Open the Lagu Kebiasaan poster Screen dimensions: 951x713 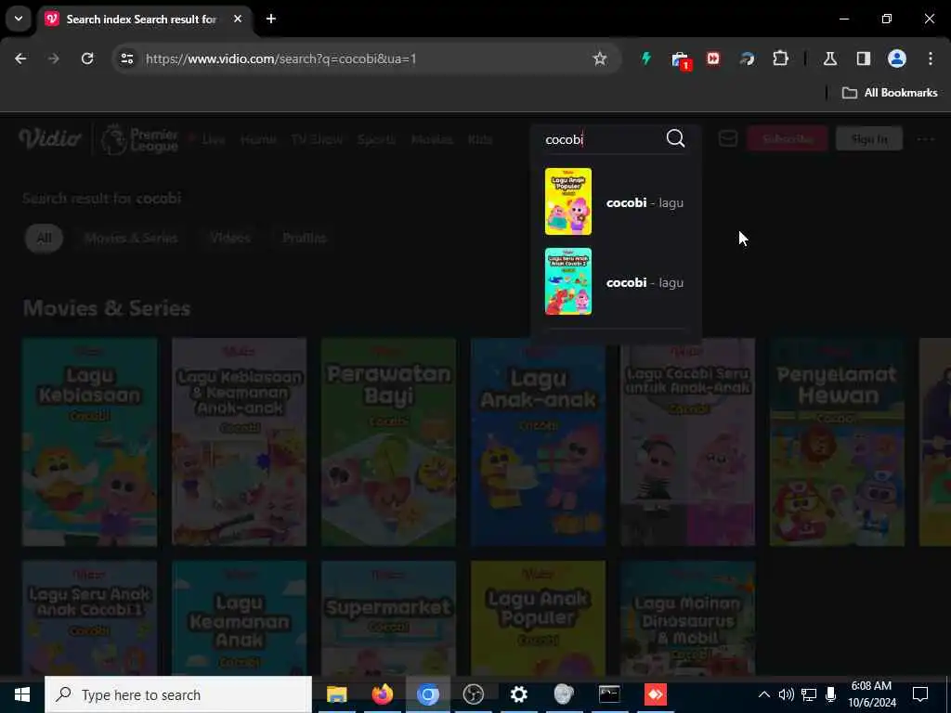tap(90, 442)
